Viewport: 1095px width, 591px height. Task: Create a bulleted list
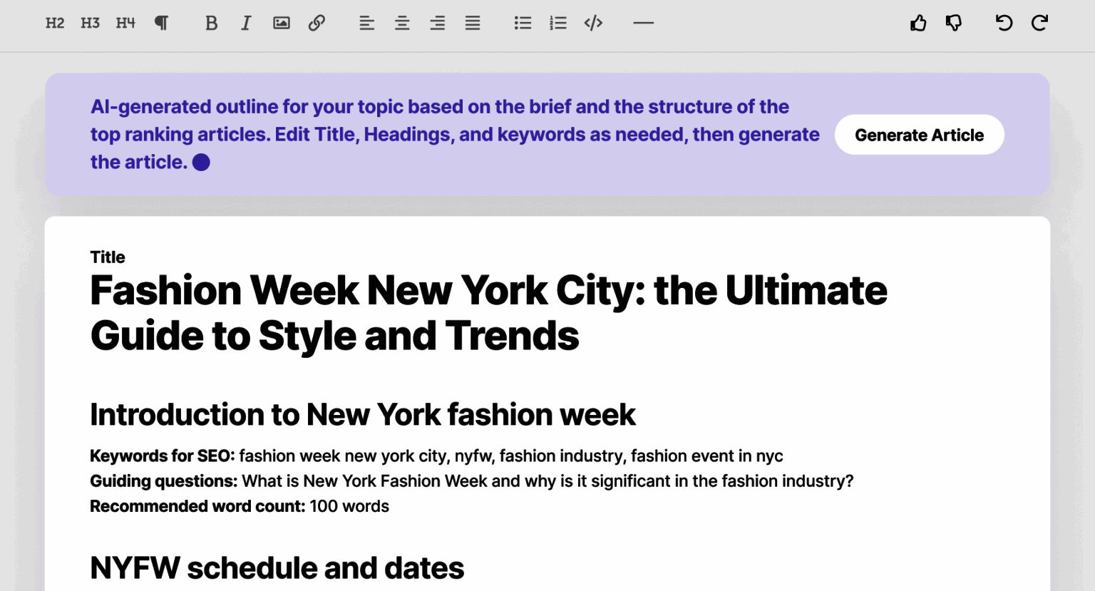[x=523, y=23]
